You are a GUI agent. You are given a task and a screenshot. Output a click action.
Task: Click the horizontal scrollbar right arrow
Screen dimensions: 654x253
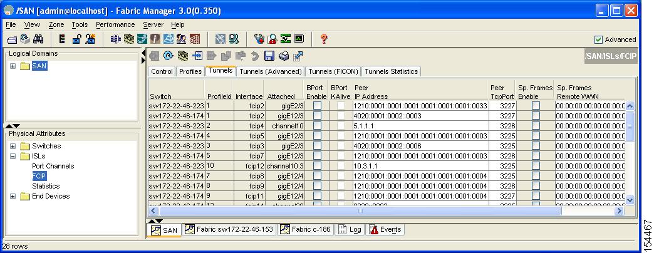click(620, 211)
